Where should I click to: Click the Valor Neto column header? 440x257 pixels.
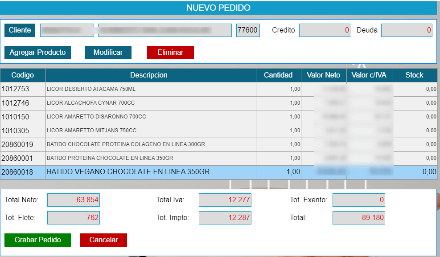[324, 75]
